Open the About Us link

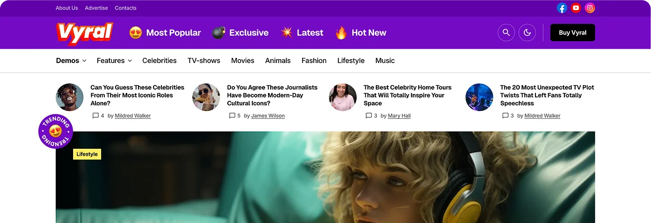(x=67, y=8)
